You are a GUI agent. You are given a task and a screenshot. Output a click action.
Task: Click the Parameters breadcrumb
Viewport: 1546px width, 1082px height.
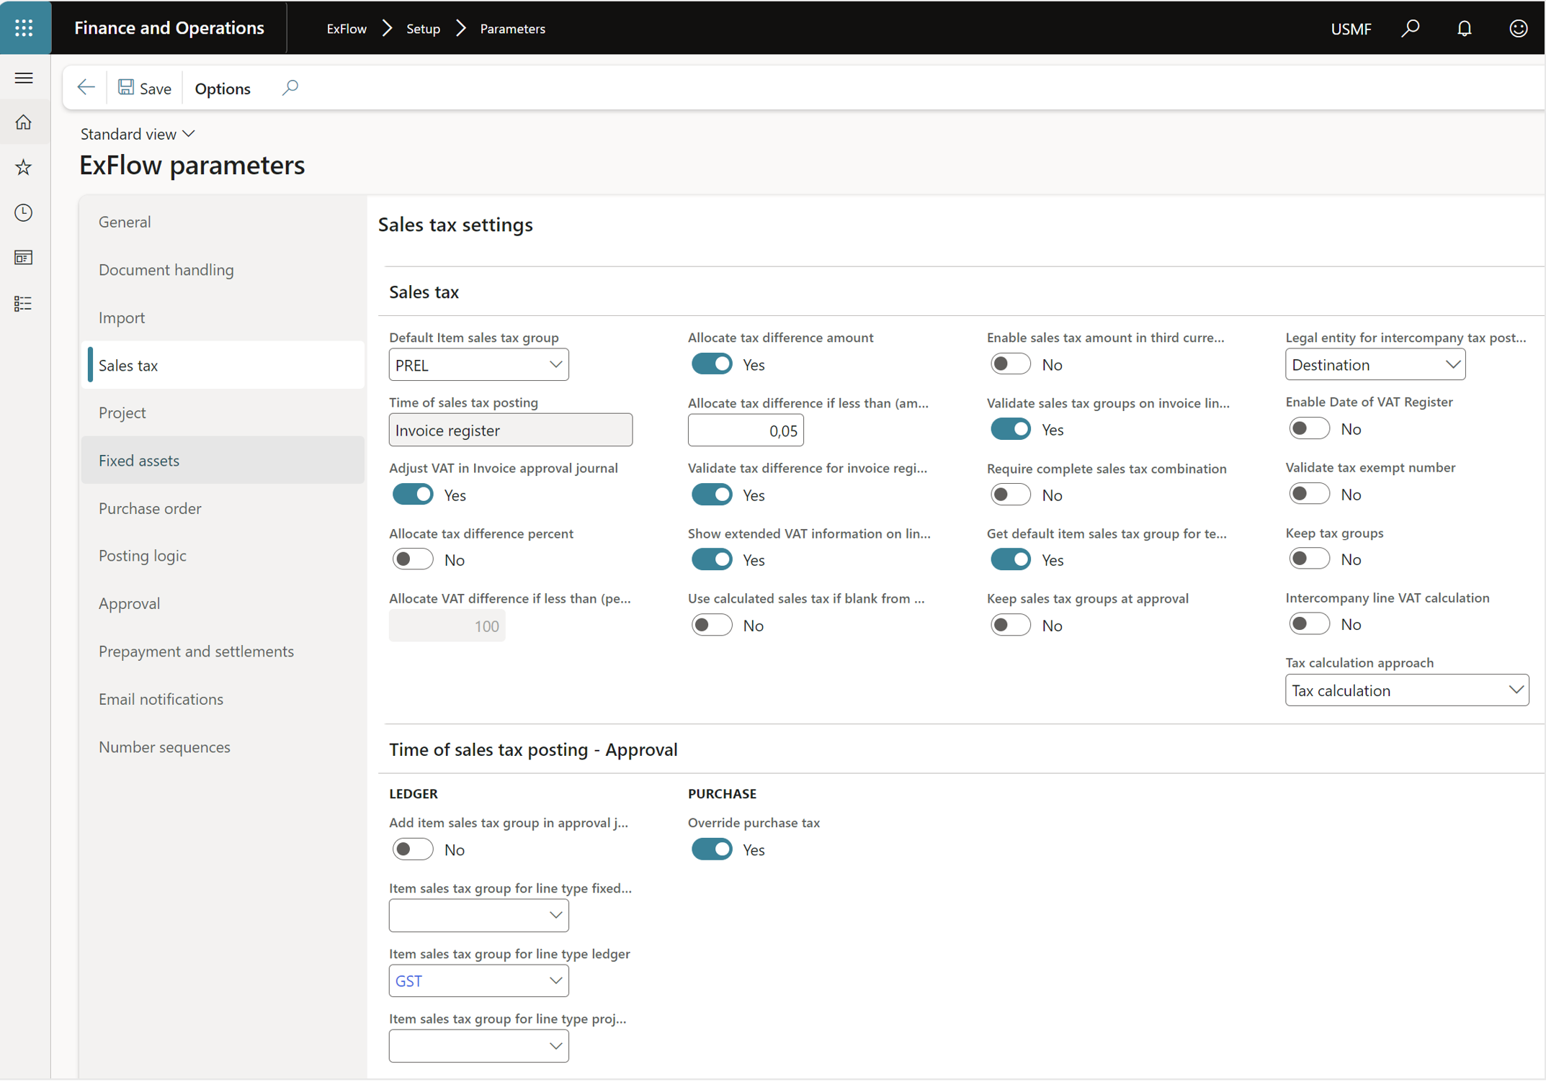click(x=512, y=29)
